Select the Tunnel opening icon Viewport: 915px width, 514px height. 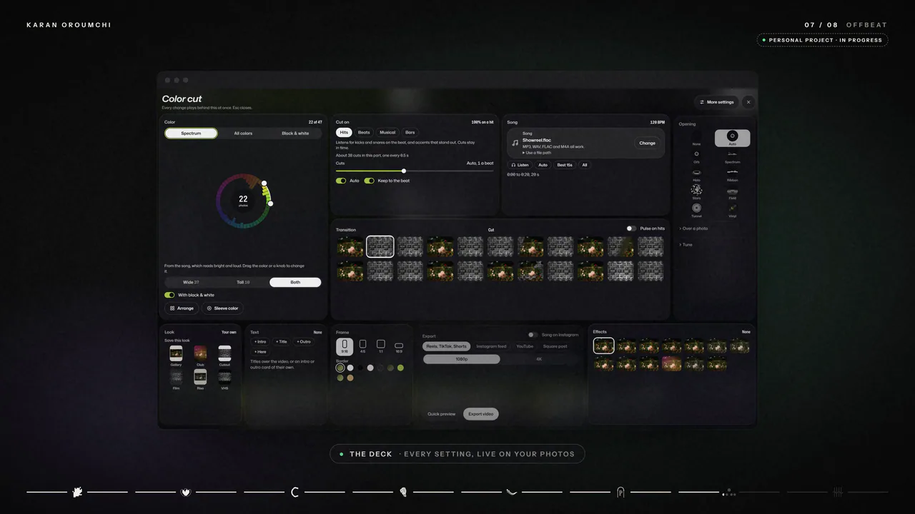coord(696,208)
